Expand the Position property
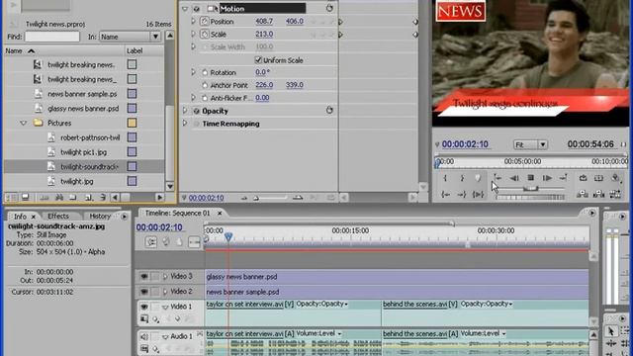Screen dimensions: 633x356 193,21
